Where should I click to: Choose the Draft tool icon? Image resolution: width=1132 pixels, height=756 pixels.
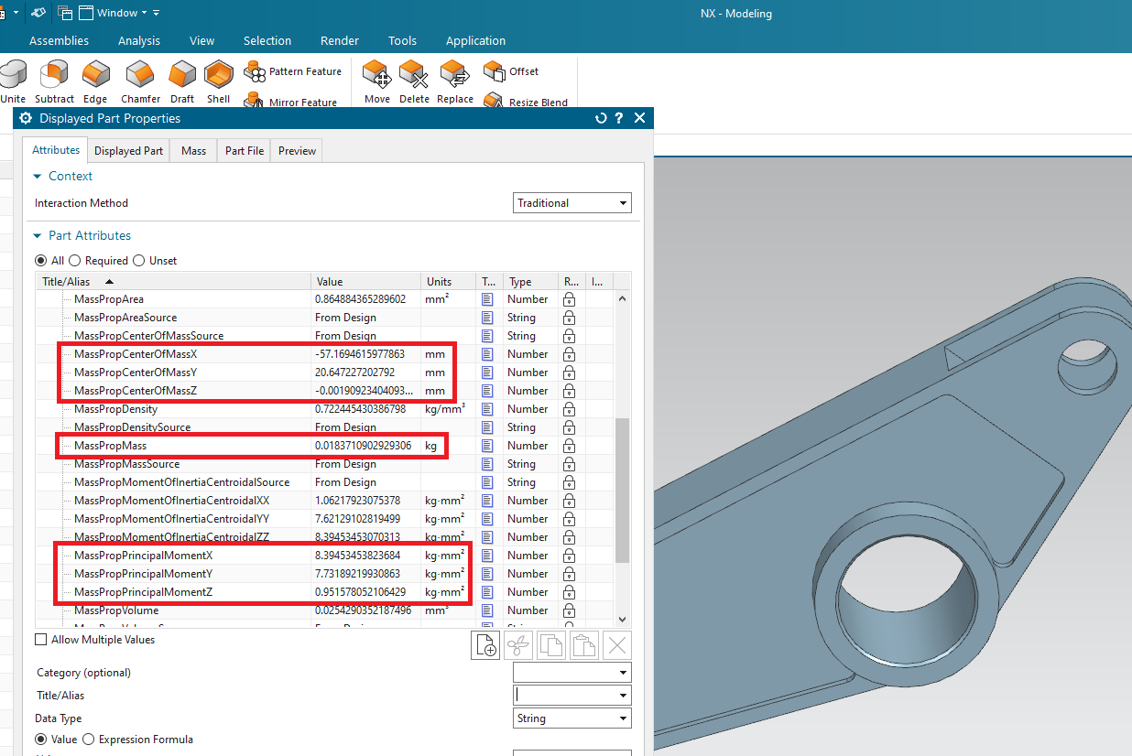click(x=182, y=81)
